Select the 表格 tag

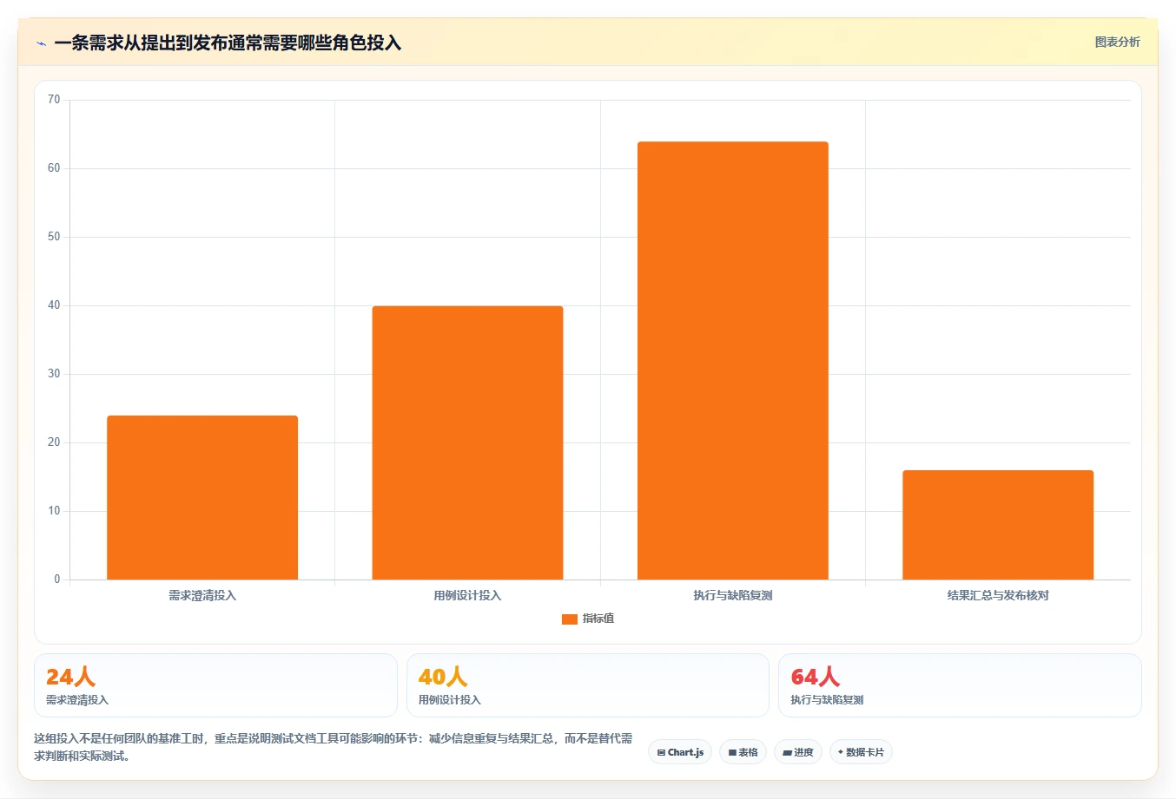743,752
